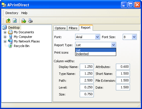Click the printer toolbar icon
This screenshot has height=109, width=142.
click(x=30, y=21)
